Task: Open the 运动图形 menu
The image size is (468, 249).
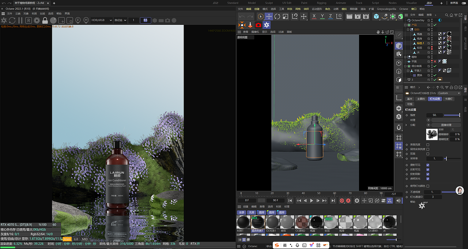Action: [317, 9]
